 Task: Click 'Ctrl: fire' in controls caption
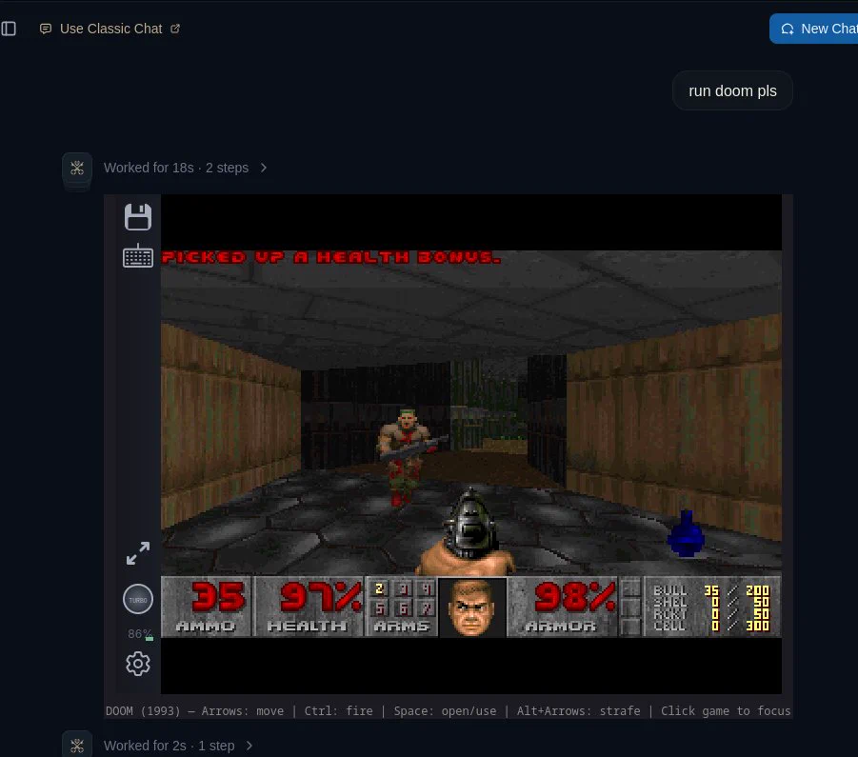(x=338, y=710)
